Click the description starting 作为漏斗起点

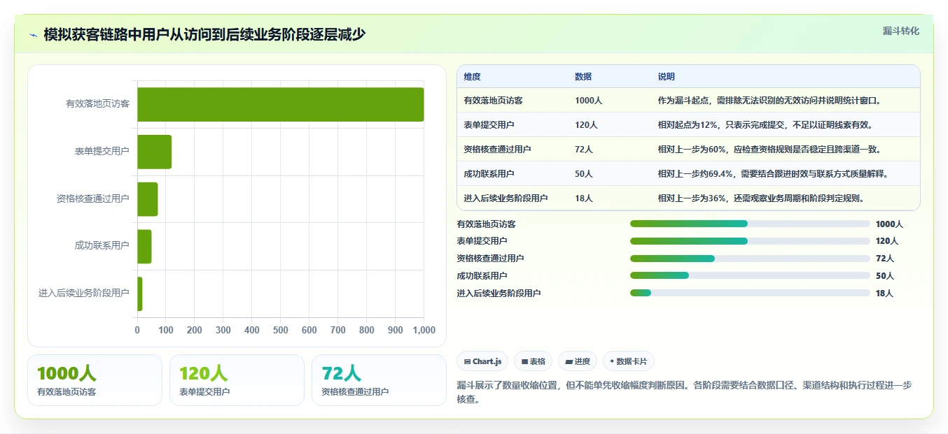point(769,101)
